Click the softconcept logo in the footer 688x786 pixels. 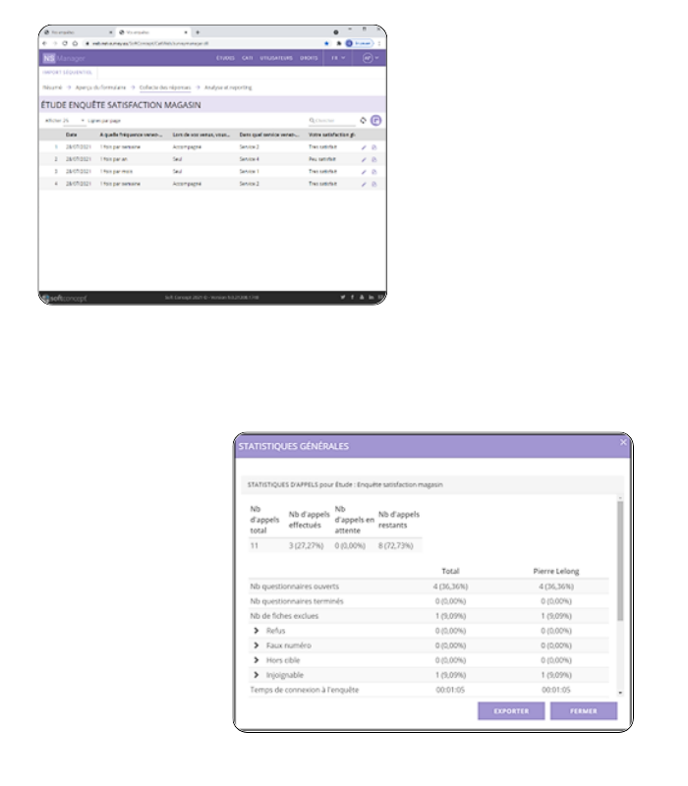64,299
